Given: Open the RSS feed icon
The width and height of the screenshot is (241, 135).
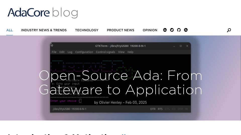Looking at the screenshot, I should [186, 30].
